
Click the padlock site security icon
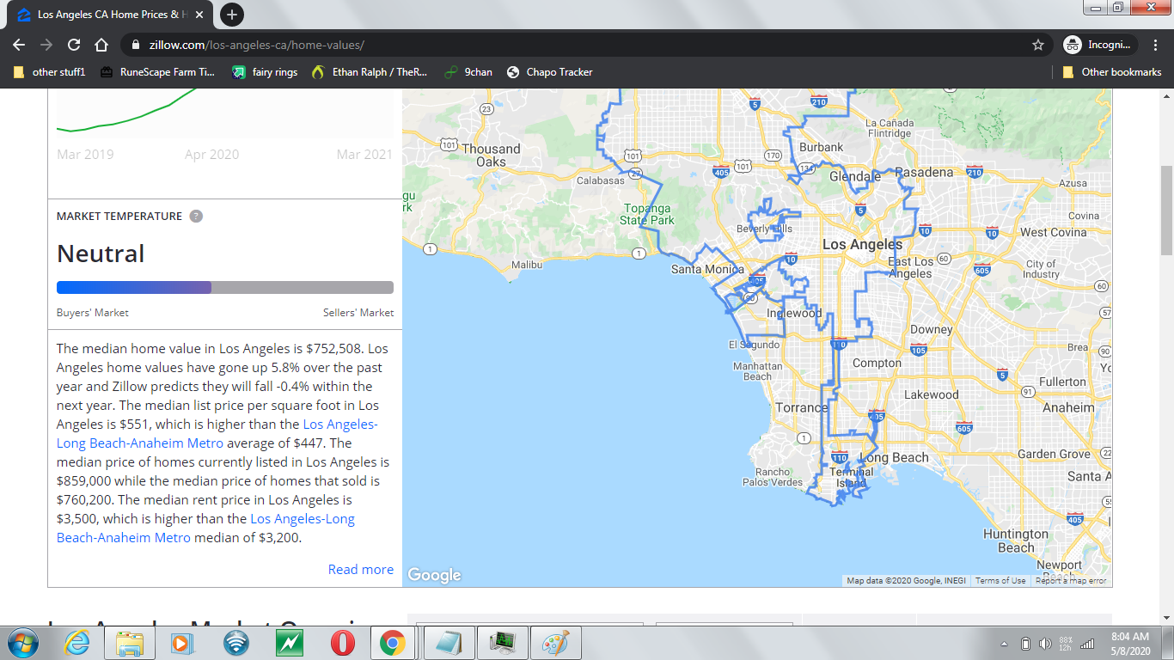point(136,45)
